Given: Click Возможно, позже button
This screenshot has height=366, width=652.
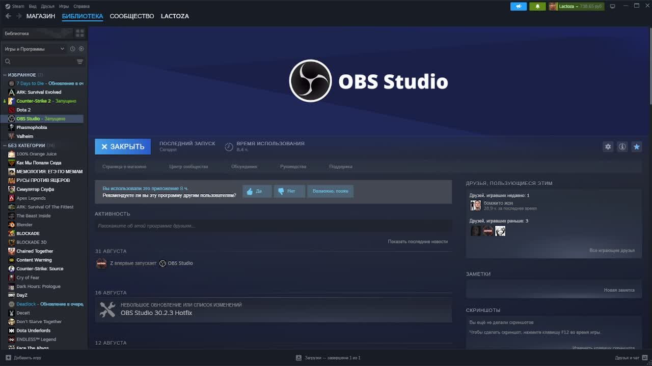Looking at the screenshot, I should coord(331,191).
